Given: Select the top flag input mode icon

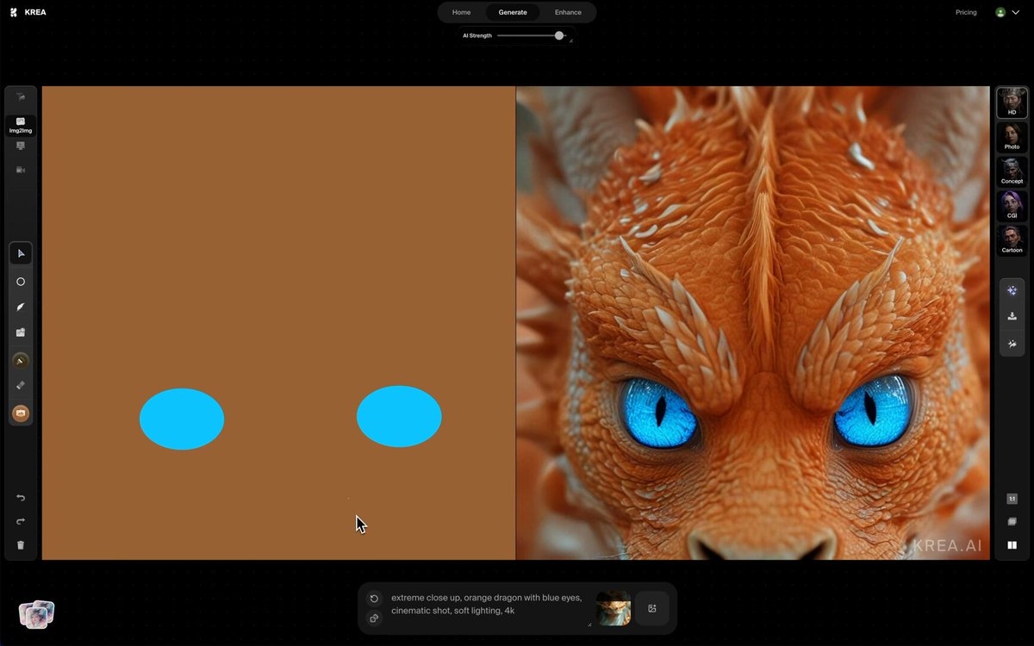Looking at the screenshot, I should [21, 97].
